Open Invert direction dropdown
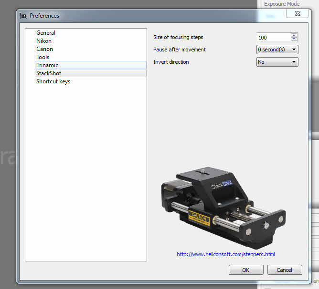This screenshot has height=289, width=319. click(277, 62)
